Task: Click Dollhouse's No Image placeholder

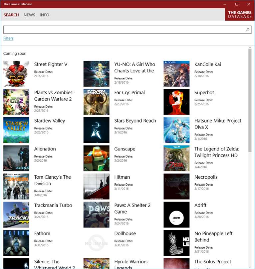Action: tap(96, 243)
